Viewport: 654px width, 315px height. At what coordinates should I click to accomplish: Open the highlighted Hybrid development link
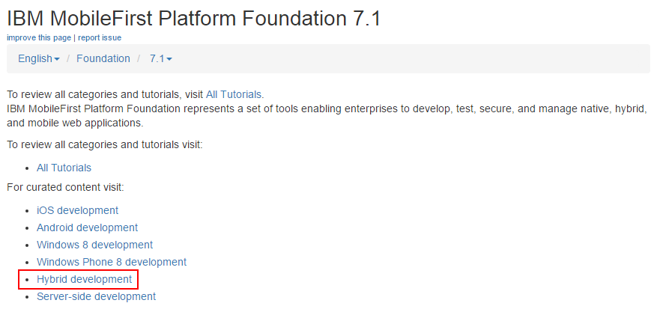[84, 279]
